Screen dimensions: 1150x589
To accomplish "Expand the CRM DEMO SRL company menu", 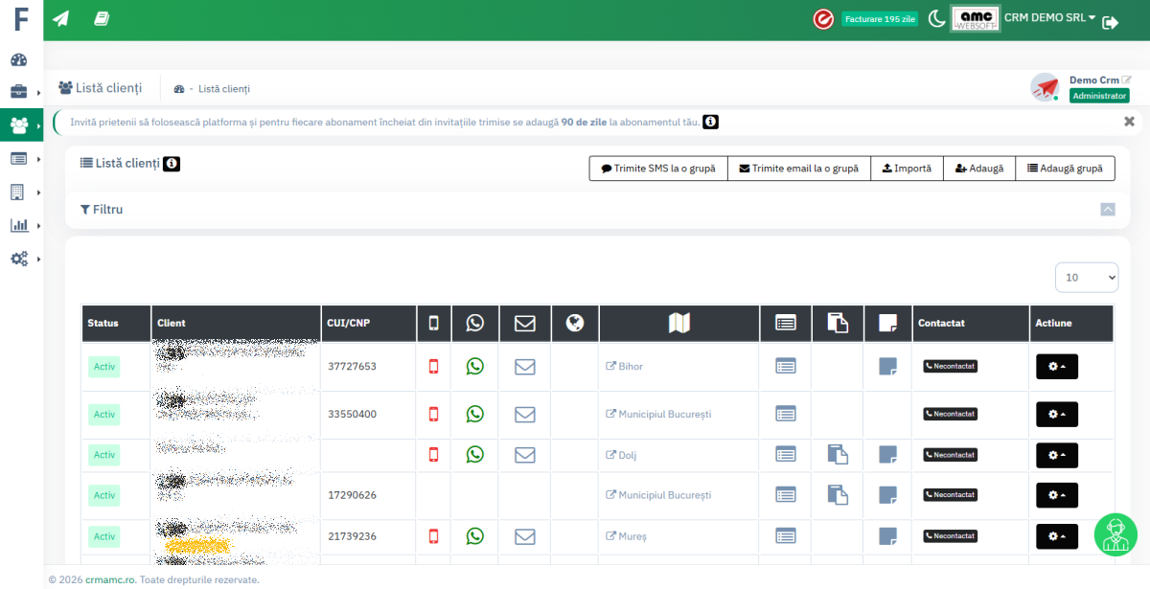I will (x=1049, y=18).
